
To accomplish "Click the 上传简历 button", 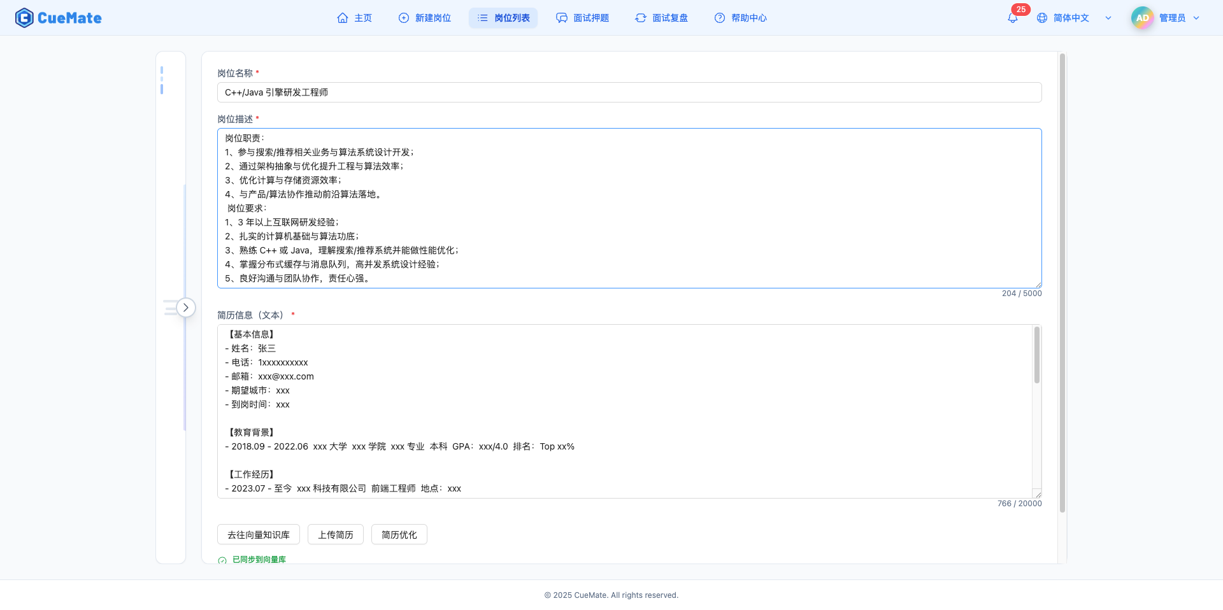I will [x=335, y=534].
